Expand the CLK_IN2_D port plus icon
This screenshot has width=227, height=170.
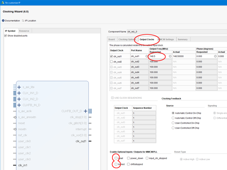click(19, 99)
